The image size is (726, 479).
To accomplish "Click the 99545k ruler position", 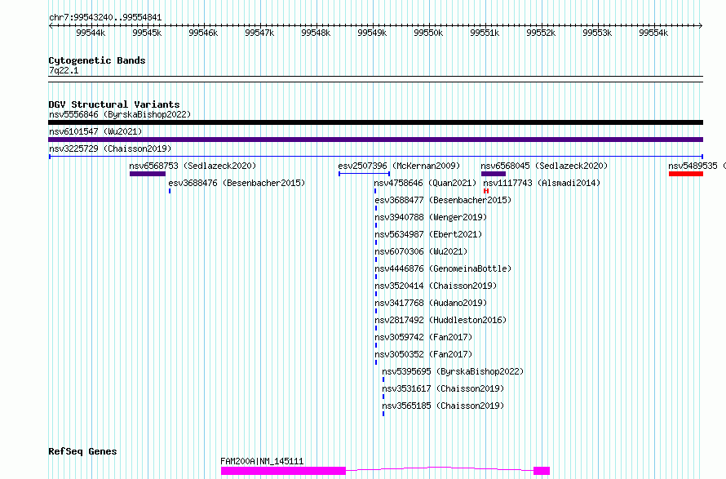I will click(x=147, y=33).
